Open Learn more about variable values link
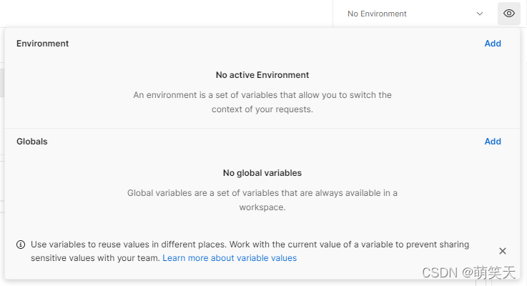The height and width of the screenshot is (286, 527). [x=230, y=258]
